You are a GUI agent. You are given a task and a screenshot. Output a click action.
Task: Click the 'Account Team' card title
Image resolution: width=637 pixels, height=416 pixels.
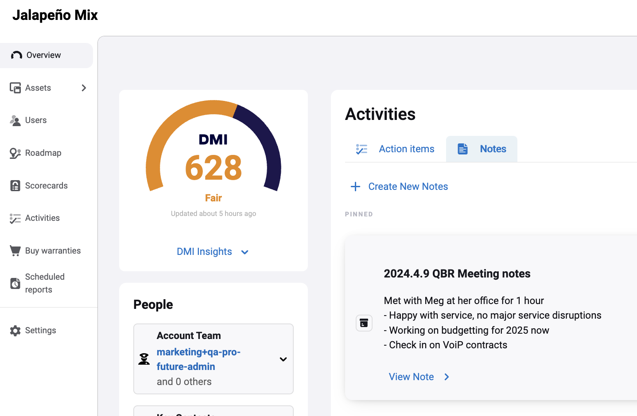pyautogui.click(x=189, y=336)
